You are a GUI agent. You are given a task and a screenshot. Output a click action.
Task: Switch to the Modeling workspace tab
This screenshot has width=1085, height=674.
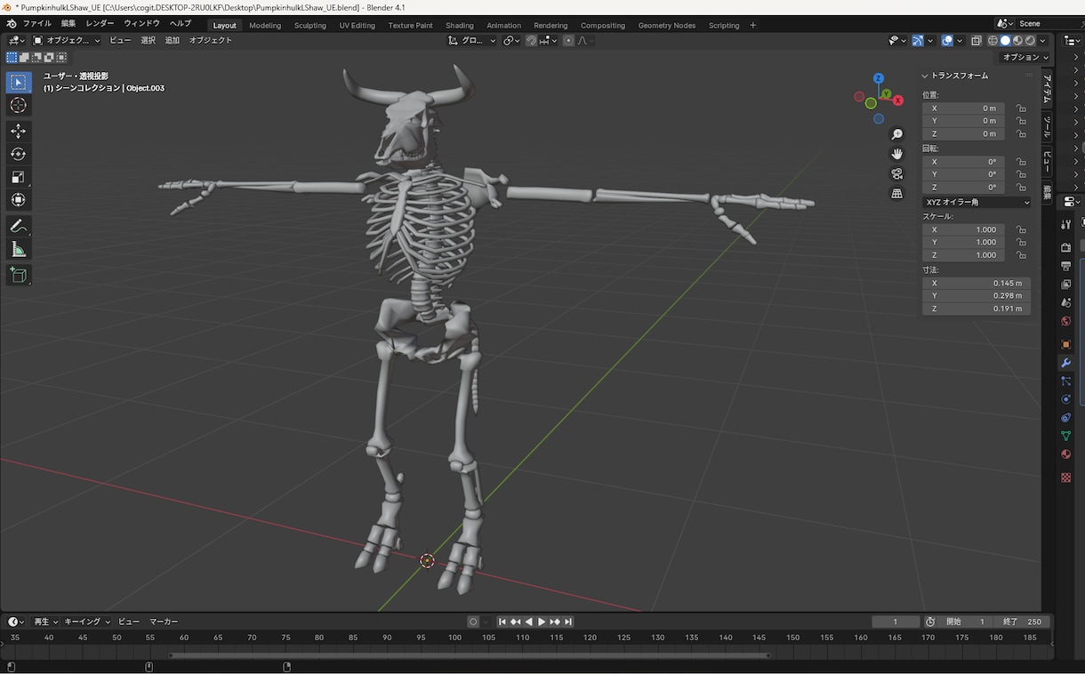point(265,26)
